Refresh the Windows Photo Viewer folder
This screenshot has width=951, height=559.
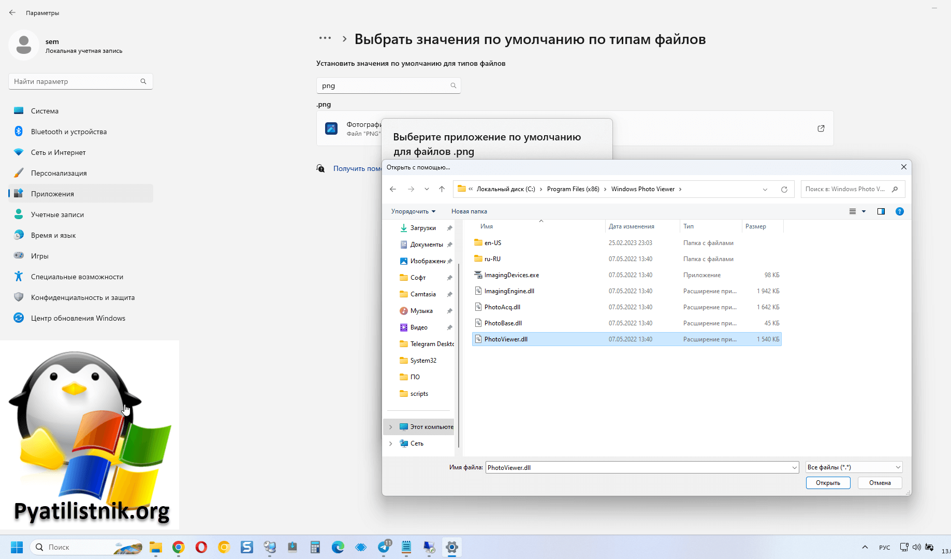tap(784, 189)
